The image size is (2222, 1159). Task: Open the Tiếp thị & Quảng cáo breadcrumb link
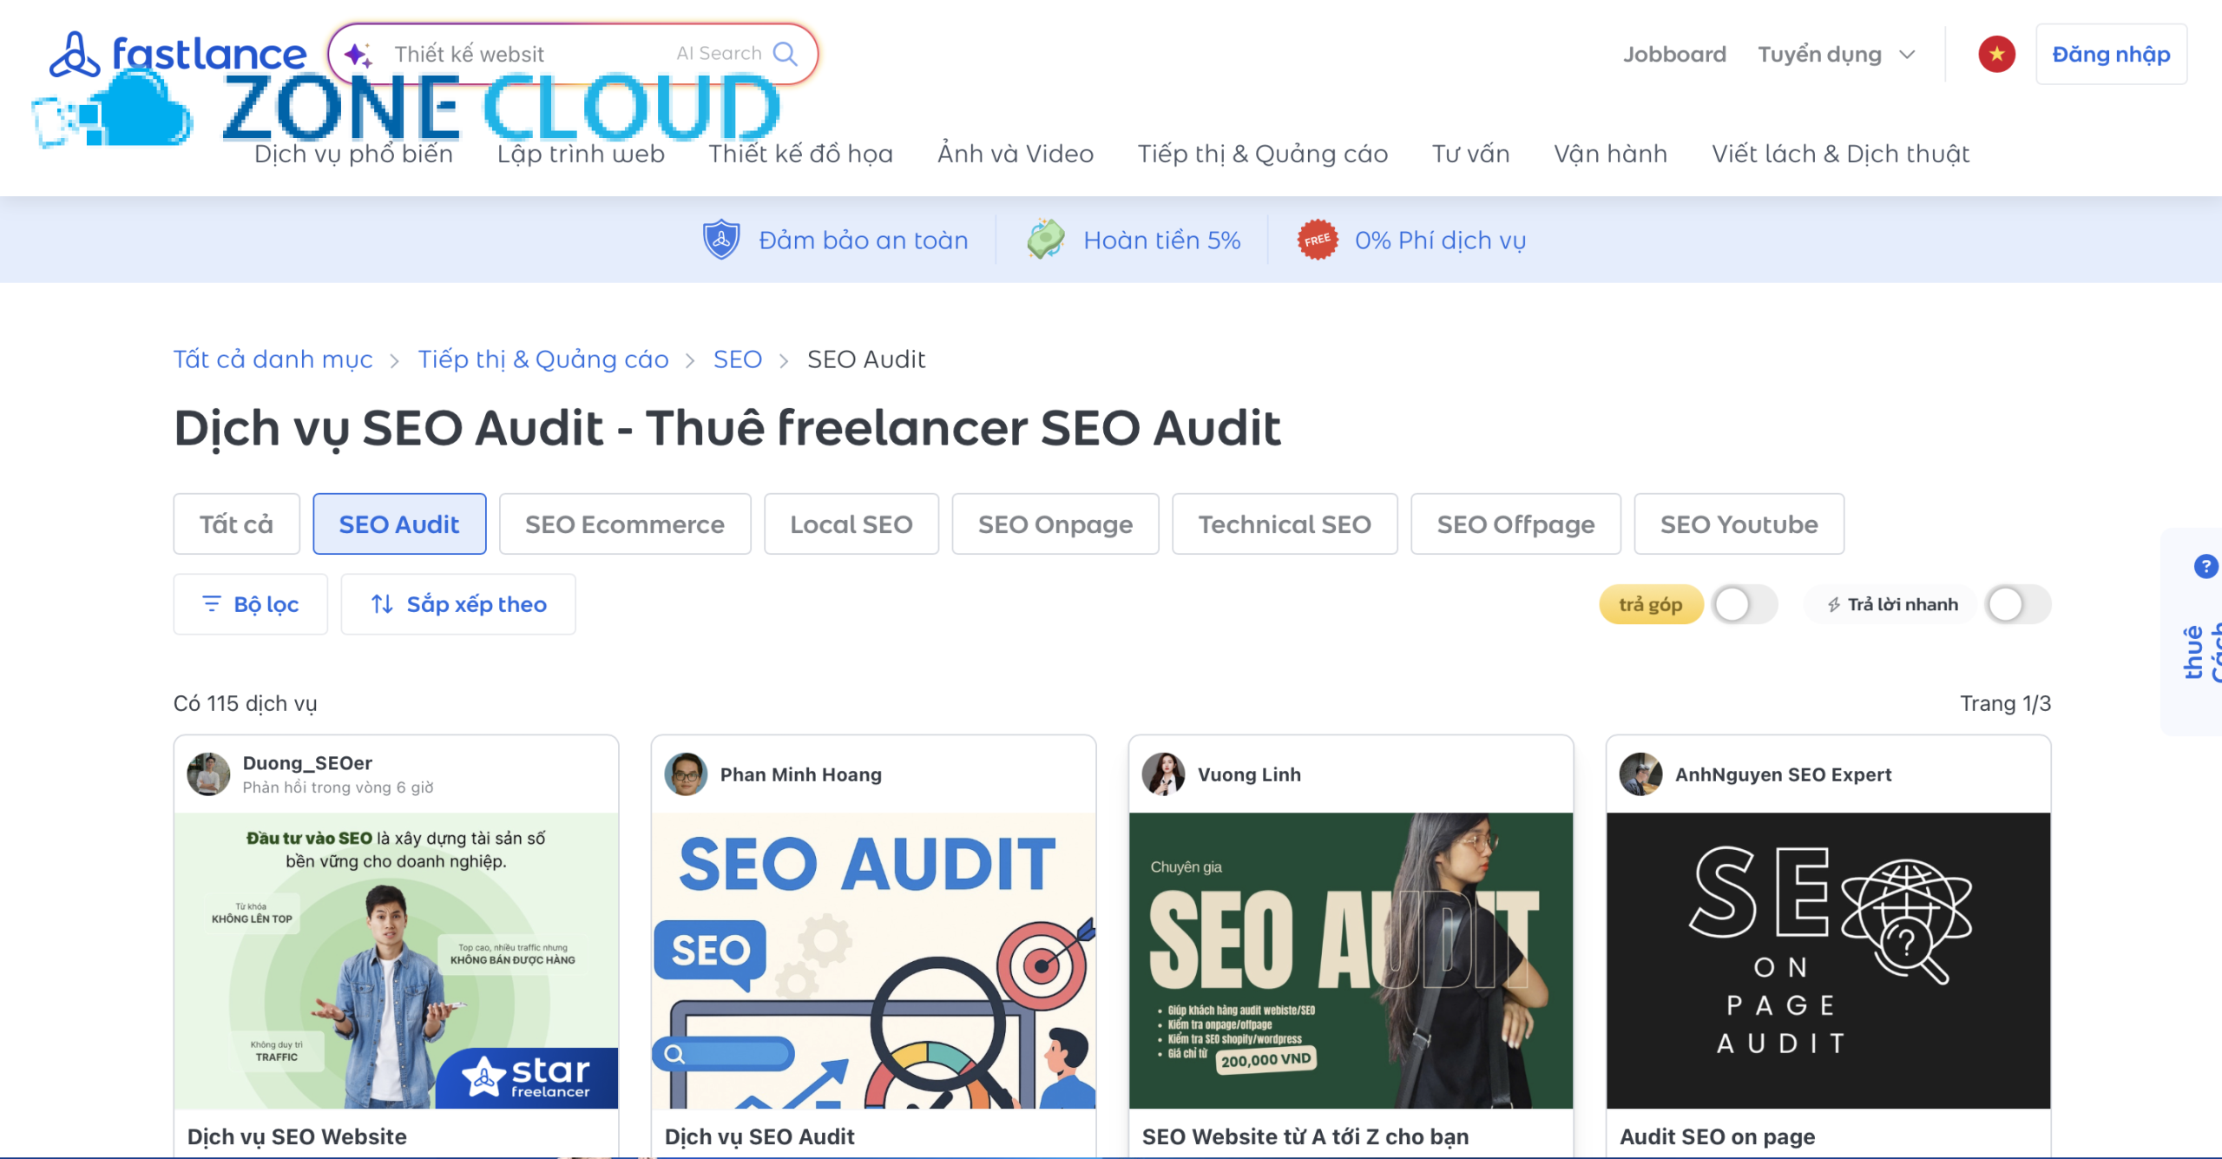543,359
